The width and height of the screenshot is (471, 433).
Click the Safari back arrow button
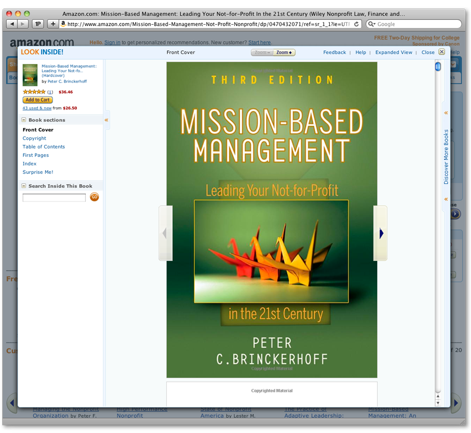[12, 24]
